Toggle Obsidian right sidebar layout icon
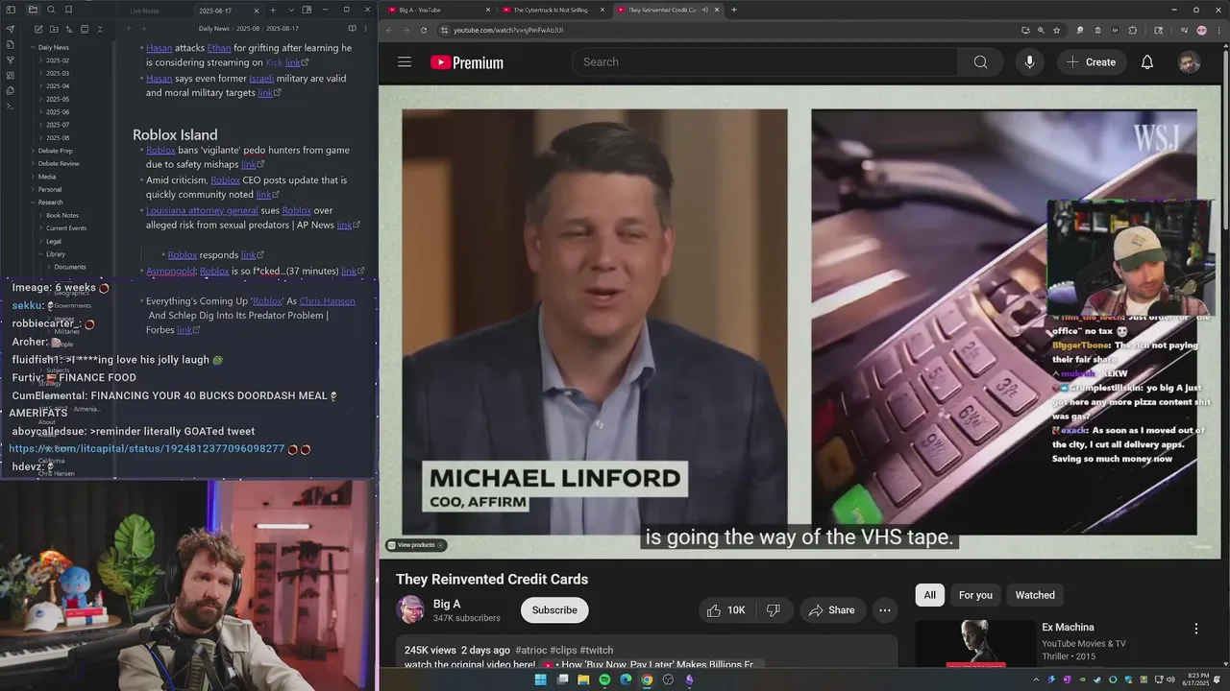1230x691 pixels. pos(307,10)
